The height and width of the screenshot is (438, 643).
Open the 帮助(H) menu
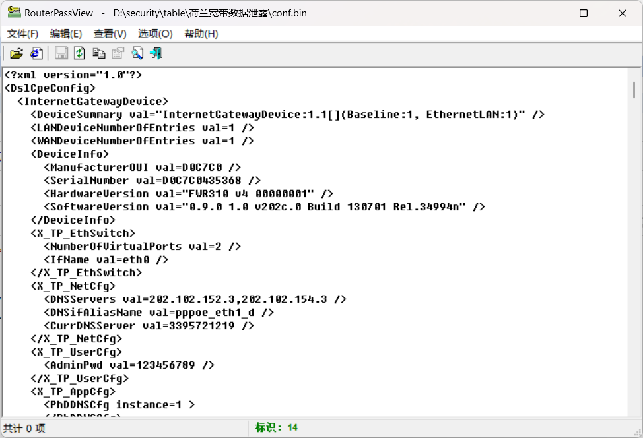201,34
